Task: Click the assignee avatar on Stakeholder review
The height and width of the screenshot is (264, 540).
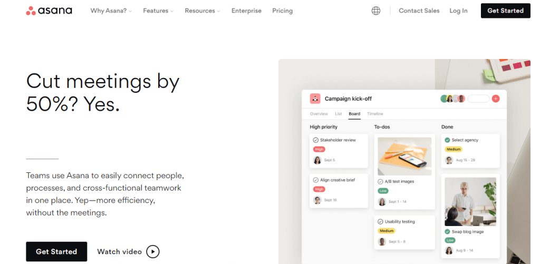Action: (317, 160)
